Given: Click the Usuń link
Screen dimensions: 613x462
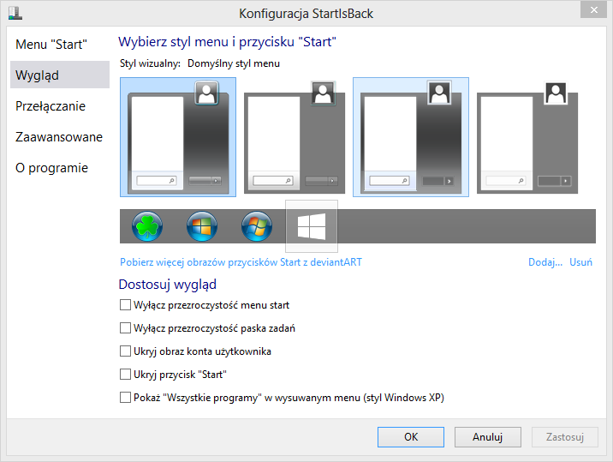Looking at the screenshot, I should pyautogui.click(x=580, y=262).
